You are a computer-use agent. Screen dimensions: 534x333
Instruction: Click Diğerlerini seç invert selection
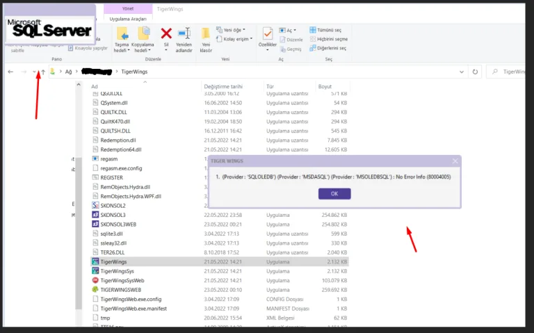(x=327, y=49)
